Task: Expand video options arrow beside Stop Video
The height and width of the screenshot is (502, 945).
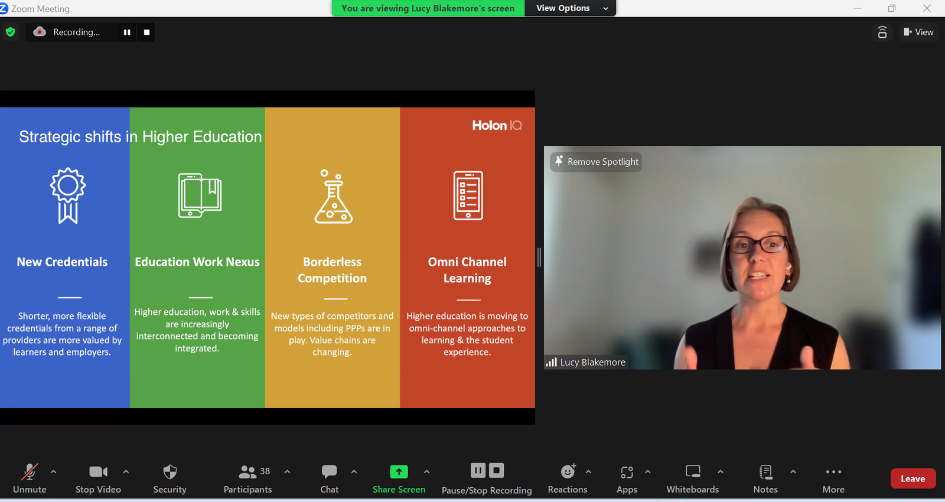Action: (126, 471)
